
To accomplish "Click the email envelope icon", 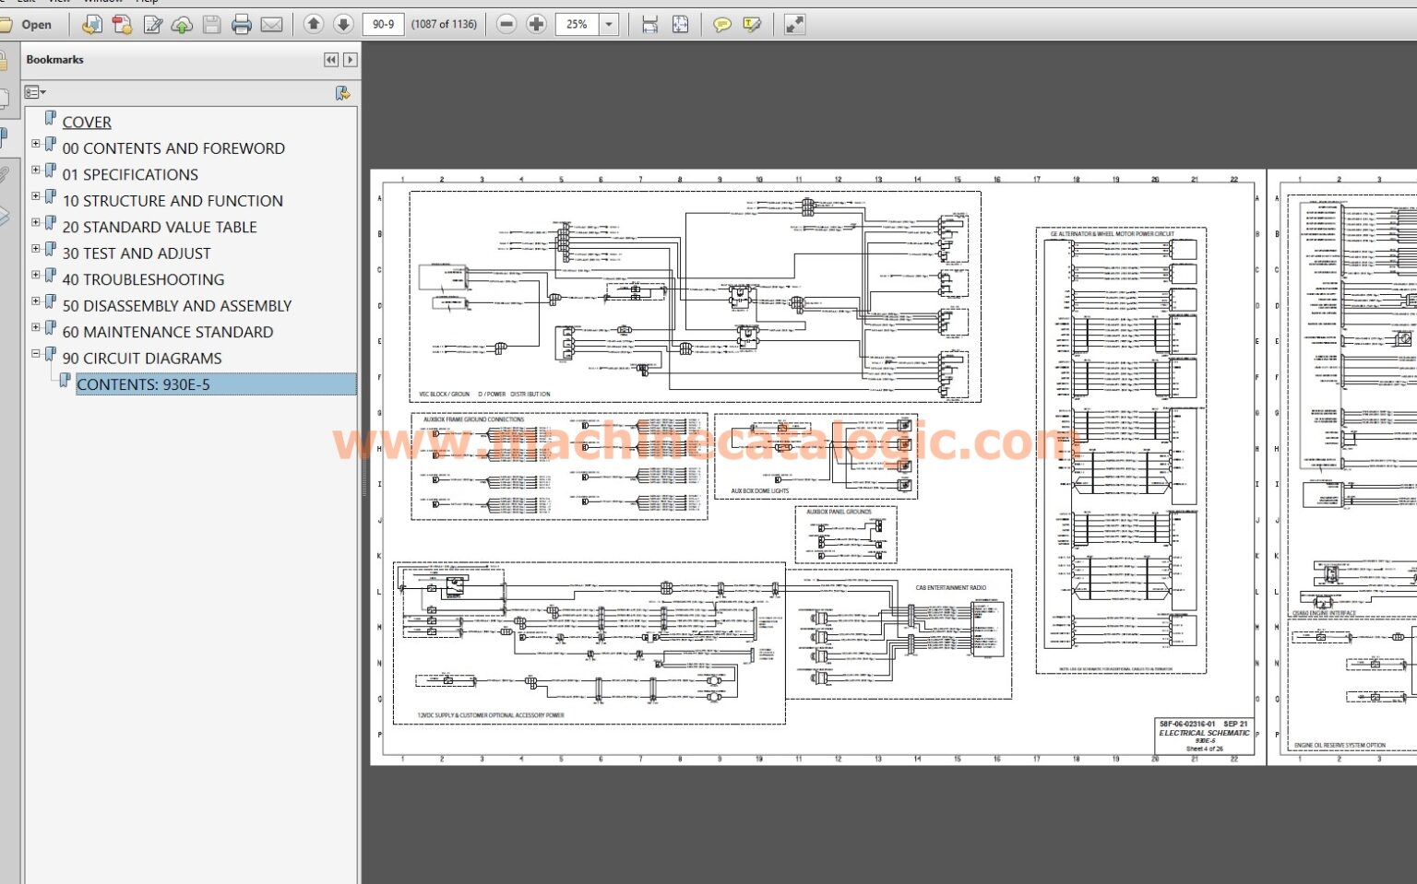I will [271, 25].
